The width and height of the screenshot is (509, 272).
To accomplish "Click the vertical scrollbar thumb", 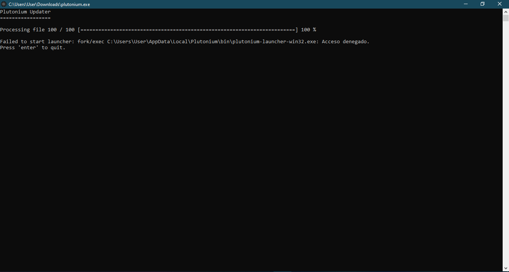I will pos(506,18).
